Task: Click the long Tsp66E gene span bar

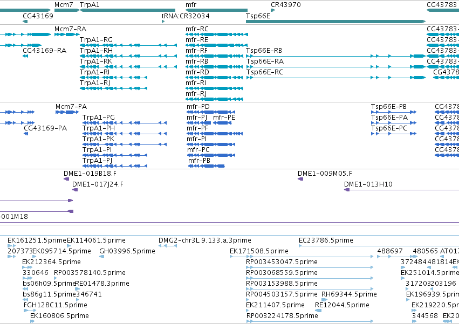Action: pyautogui.click(x=335, y=22)
